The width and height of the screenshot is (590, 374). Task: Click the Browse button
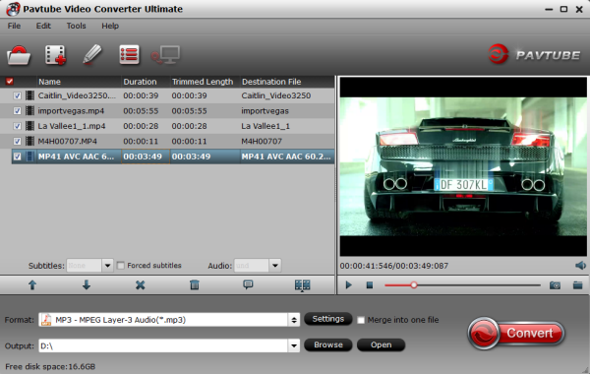pos(328,345)
